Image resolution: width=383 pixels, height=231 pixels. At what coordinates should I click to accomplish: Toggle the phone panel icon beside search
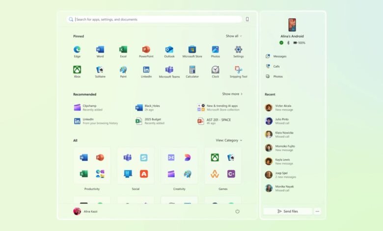247,19
